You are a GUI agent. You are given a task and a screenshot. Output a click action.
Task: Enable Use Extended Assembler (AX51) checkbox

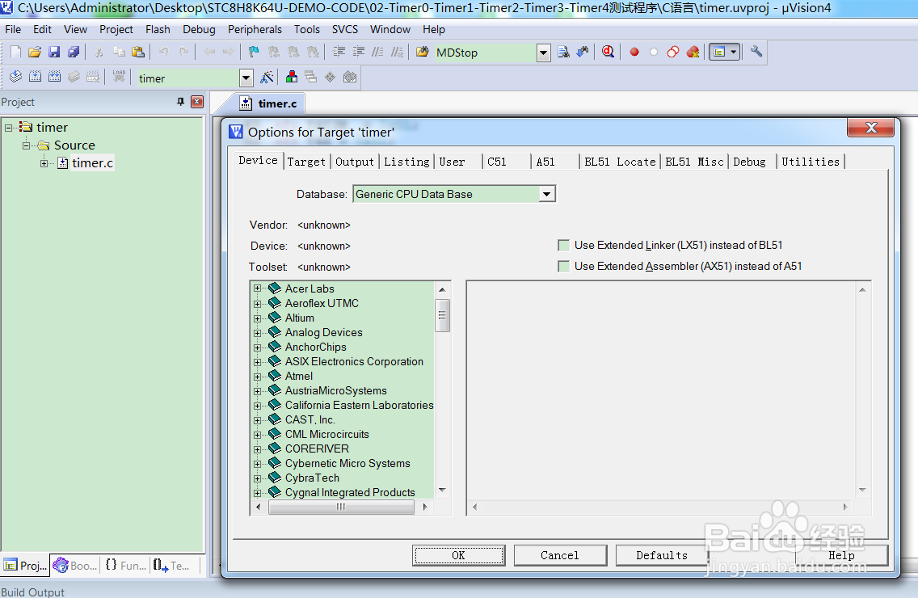click(564, 267)
